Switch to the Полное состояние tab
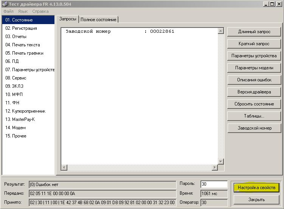The image size is (284, 209). (x=99, y=19)
